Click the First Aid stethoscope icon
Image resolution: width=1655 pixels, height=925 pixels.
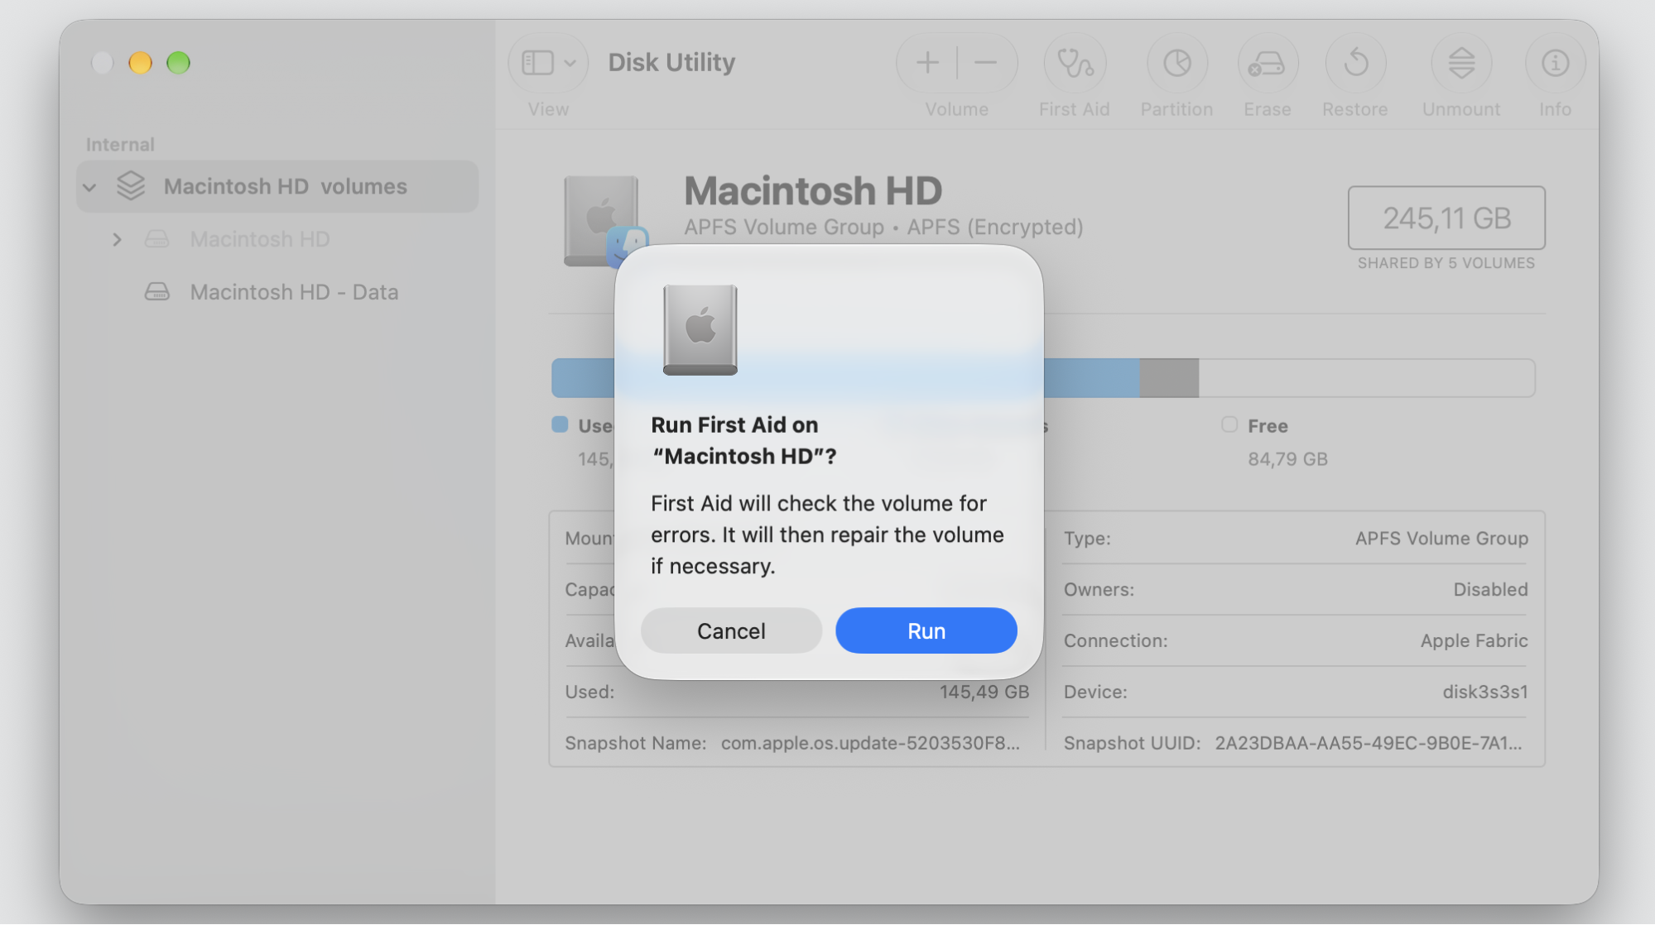pos(1075,63)
